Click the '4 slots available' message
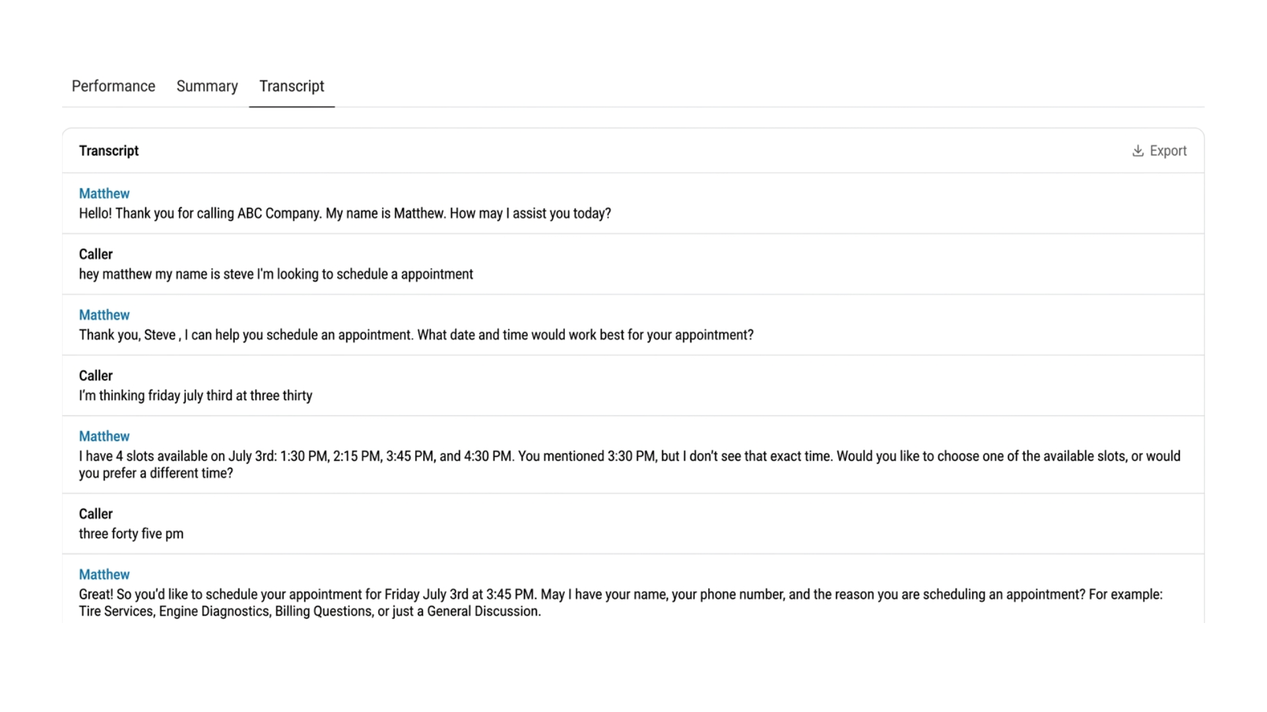 click(630, 465)
